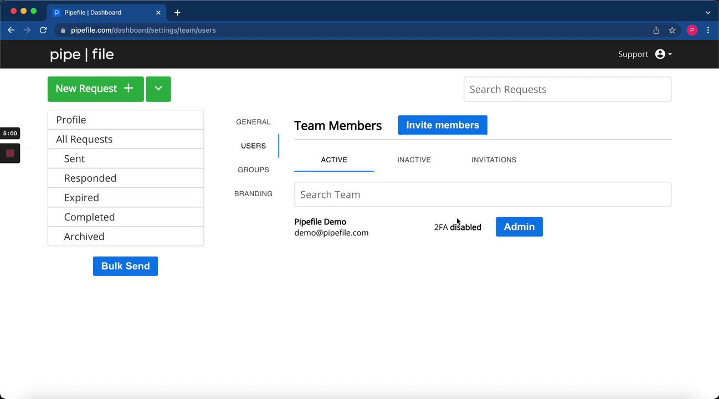Click Invite members button
Image resolution: width=719 pixels, height=399 pixels.
coord(443,125)
